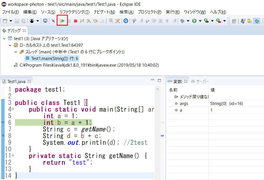Click the Open Perspective icon
This screenshot has width=264, height=180.
tap(234, 21)
